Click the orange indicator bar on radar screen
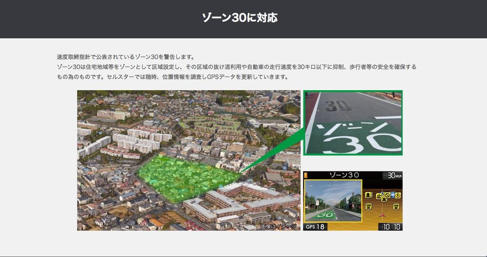487x257 pixels. pos(305,175)
